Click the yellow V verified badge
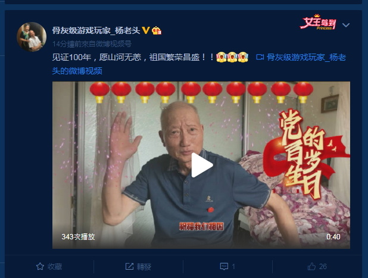Screen dimensions: 368x278 [146, 30]
